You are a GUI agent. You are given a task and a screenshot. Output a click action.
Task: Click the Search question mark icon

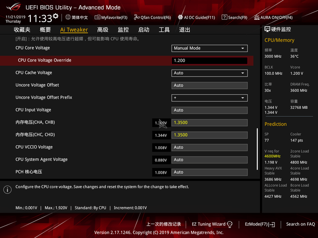[x=224, y=18]
